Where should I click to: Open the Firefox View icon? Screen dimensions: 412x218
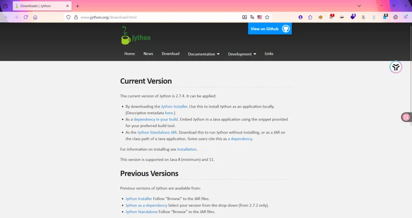pos(5,6)
